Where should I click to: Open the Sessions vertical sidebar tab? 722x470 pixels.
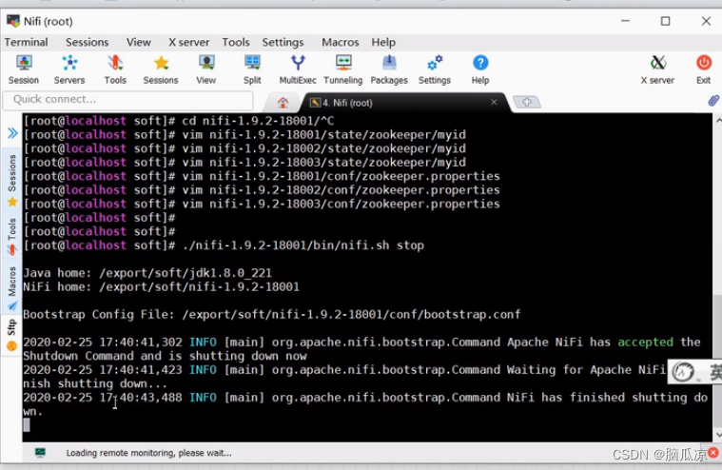tap(12, 180)
